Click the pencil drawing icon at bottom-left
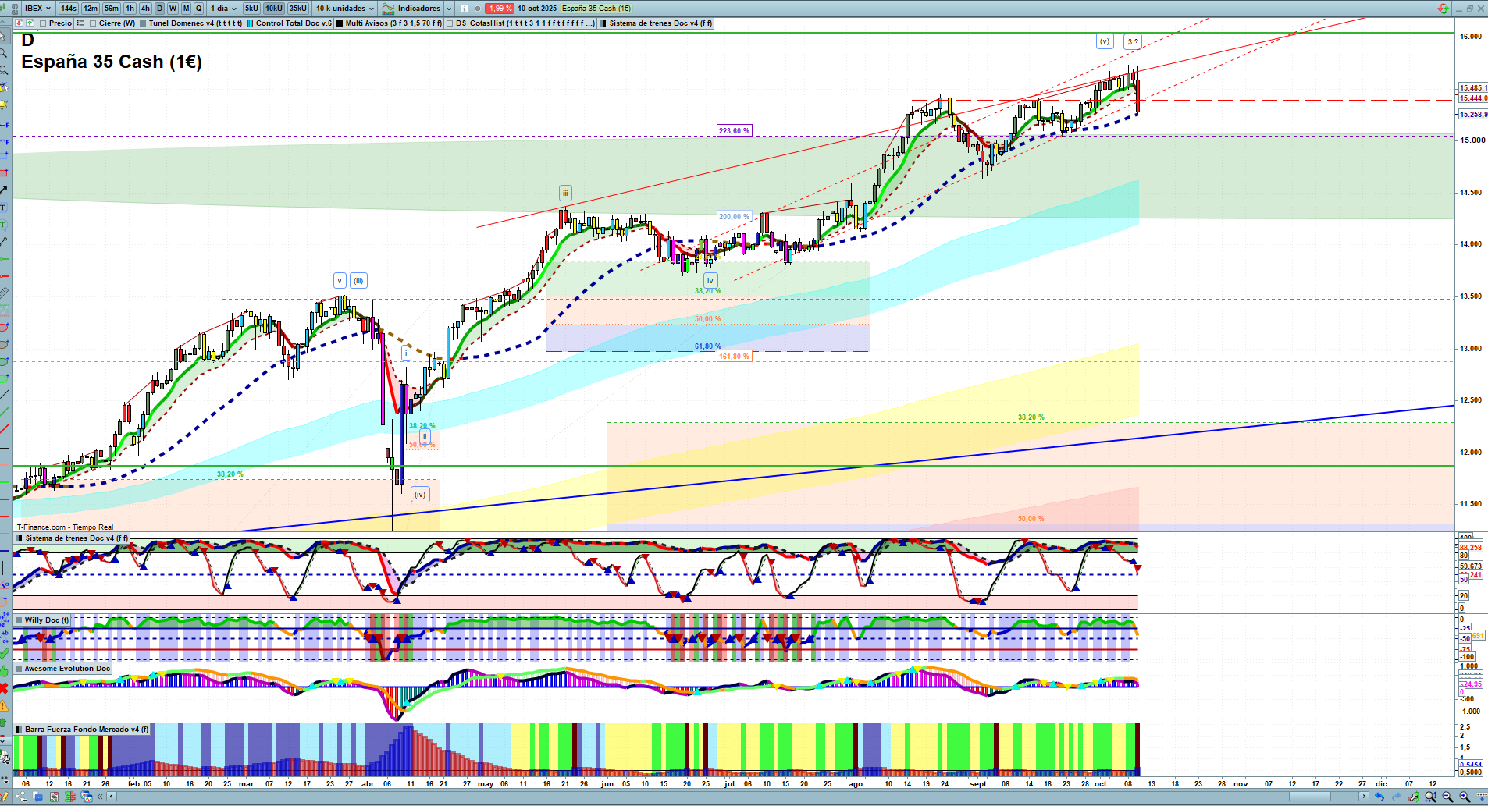The image size is (1488, 806). 5,797
